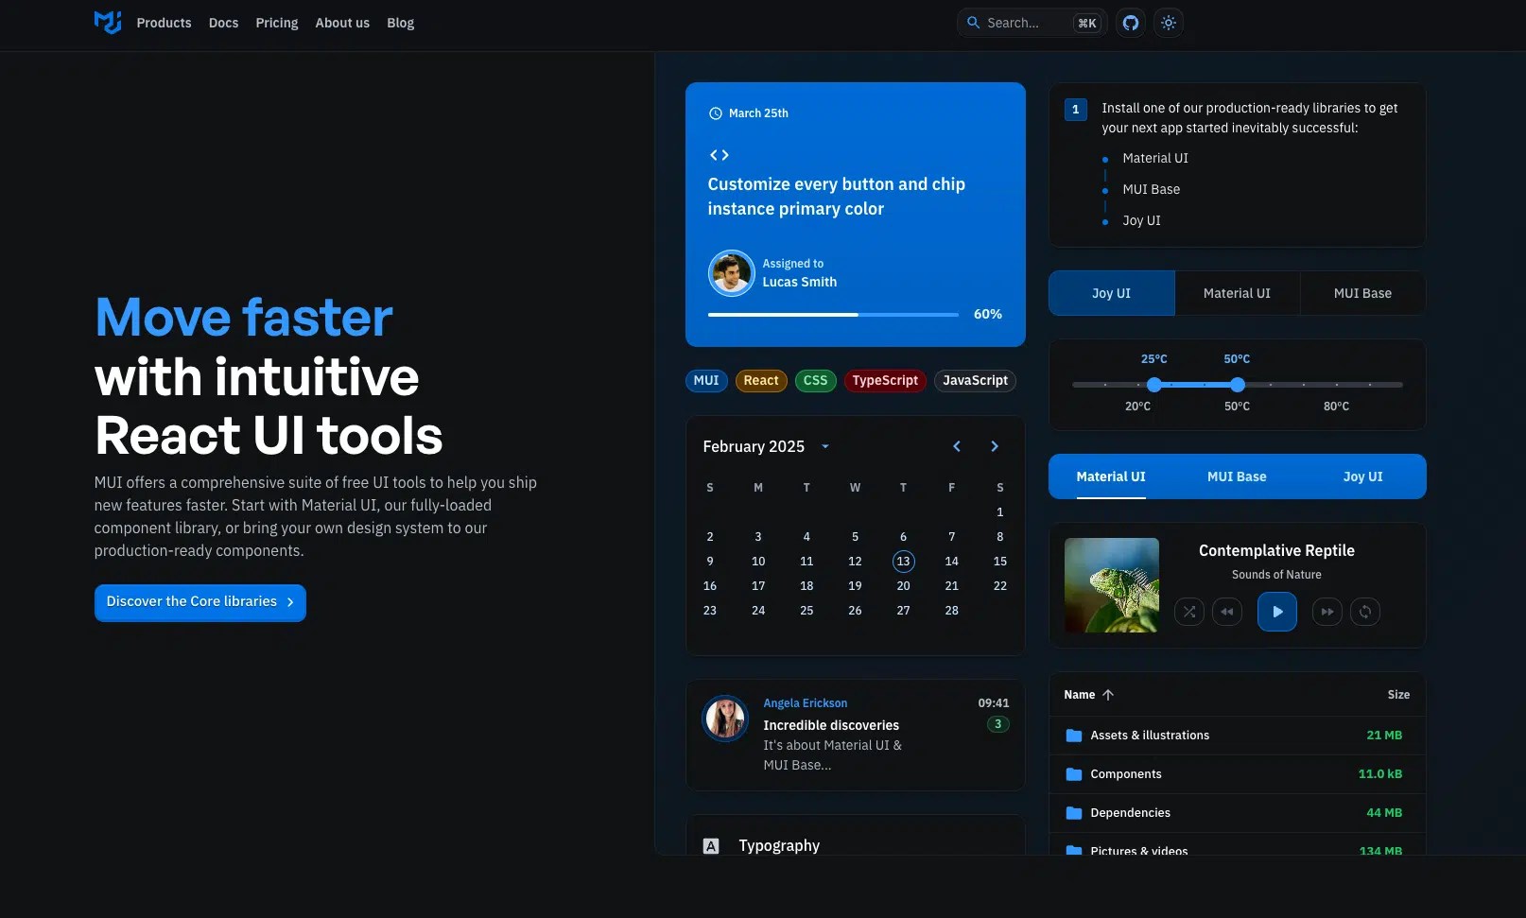Click the MUI chip
This screenshot has height=918, width=1526.
[x=706, y=381]
